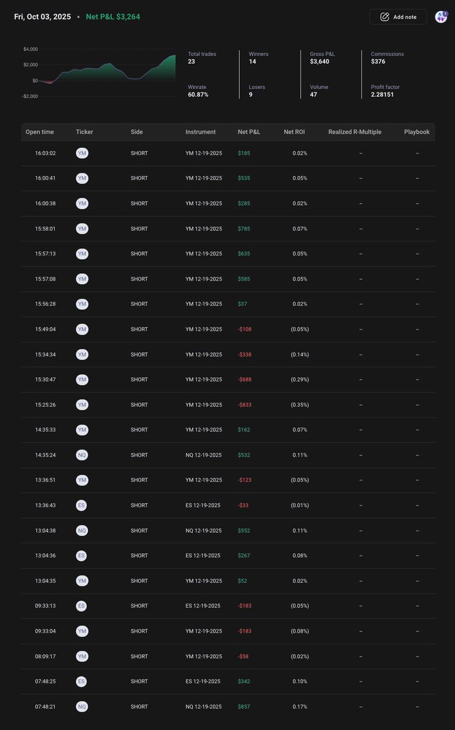The height and width of the screenshot is (730, 455).
Task: Select the 0.17% Net ROI value
Action: click(300, 707)
